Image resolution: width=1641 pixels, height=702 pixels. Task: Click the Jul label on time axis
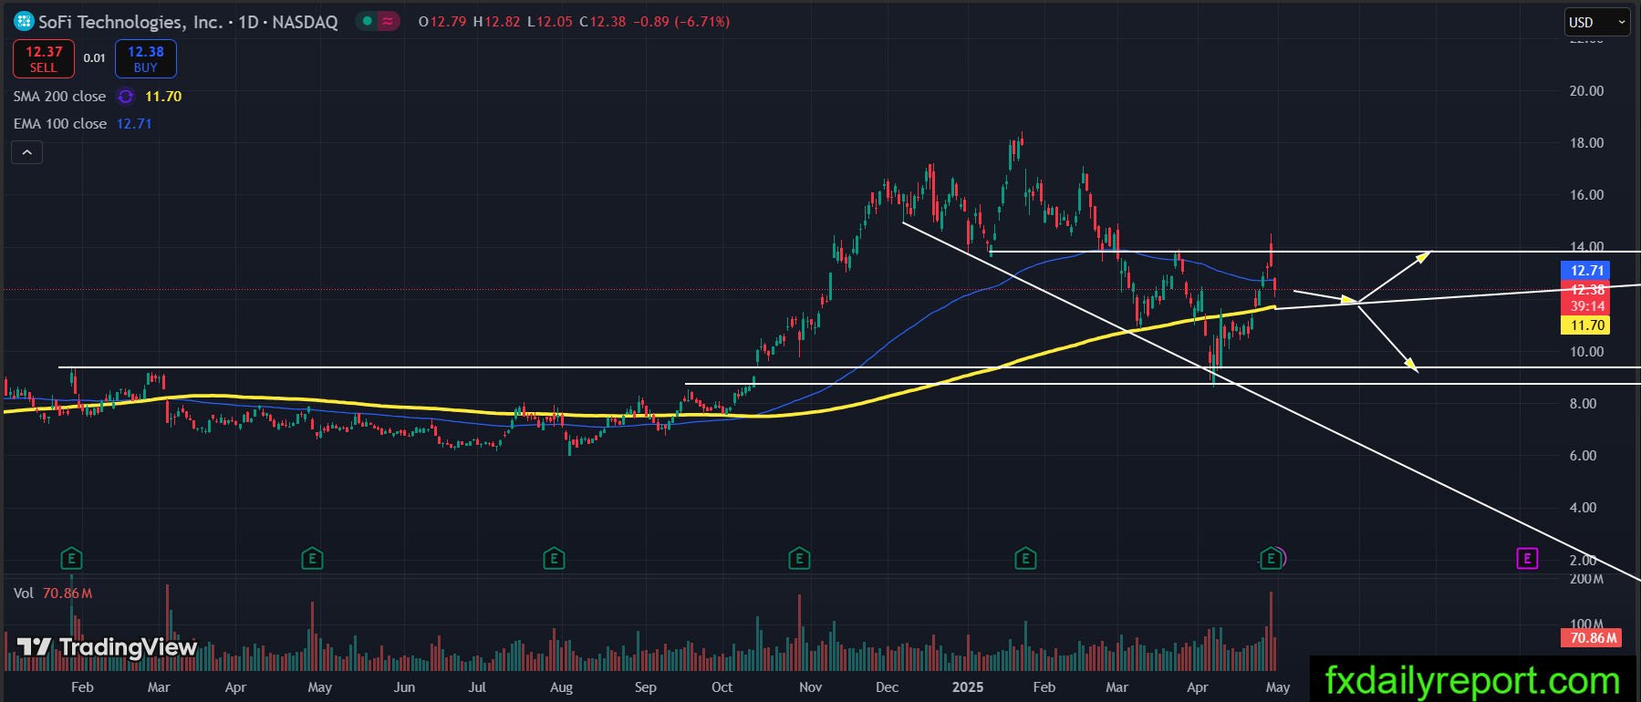[477, 687]
